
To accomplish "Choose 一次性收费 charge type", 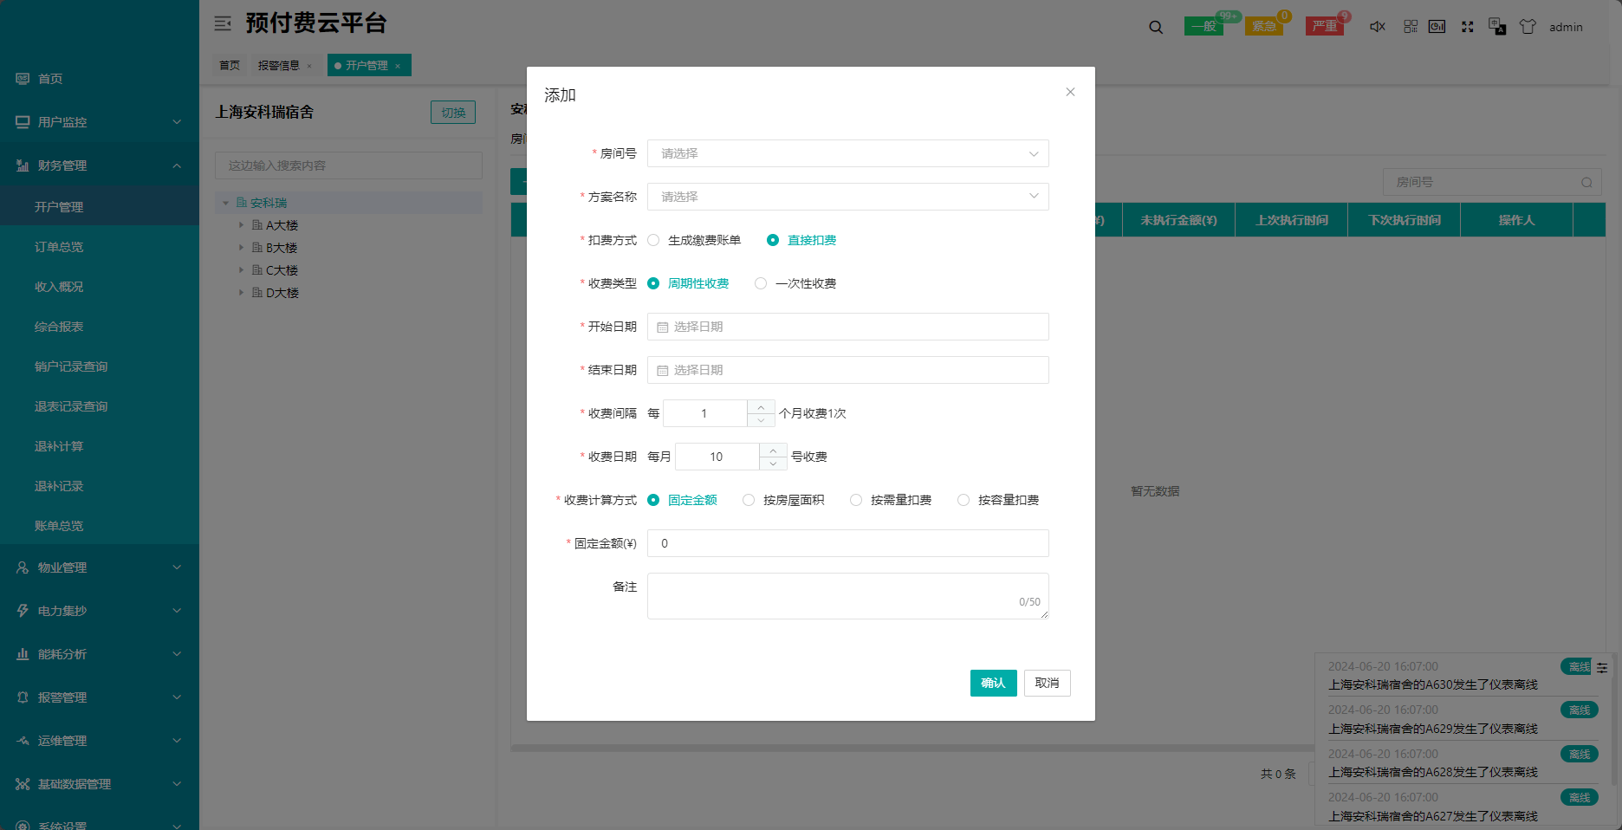I will (795, 283).
